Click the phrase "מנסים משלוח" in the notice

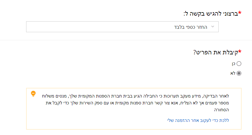click(55, 96)
